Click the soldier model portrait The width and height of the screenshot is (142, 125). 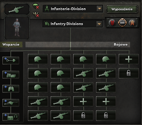pyautogui.click(x=17, y=28)
